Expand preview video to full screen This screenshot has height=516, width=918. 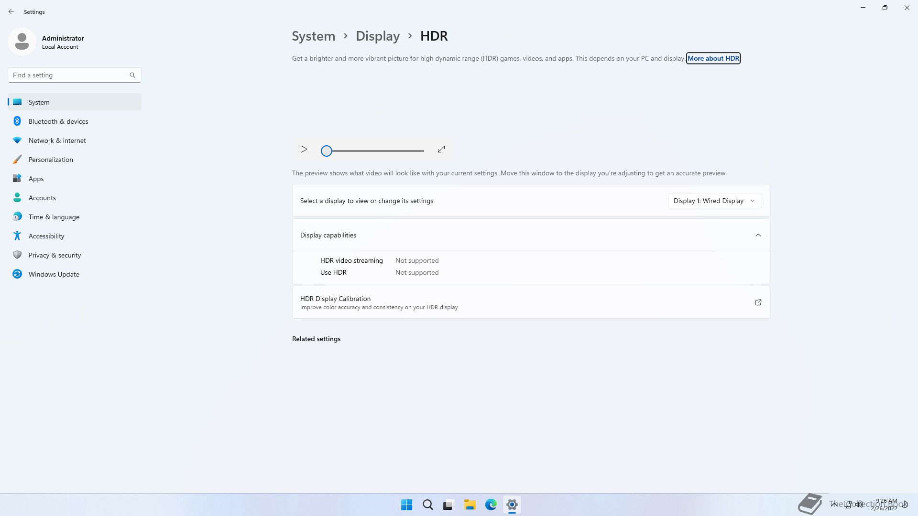coord(441,150)
